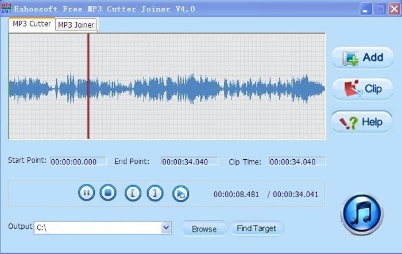Pause playback with the pause button

86,193
